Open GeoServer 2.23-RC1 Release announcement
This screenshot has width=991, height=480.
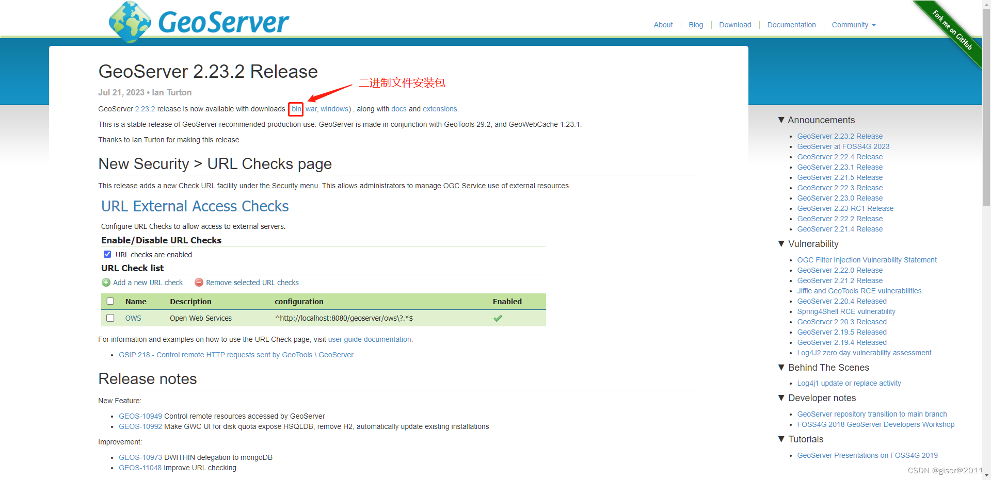[x=845, y=208]
